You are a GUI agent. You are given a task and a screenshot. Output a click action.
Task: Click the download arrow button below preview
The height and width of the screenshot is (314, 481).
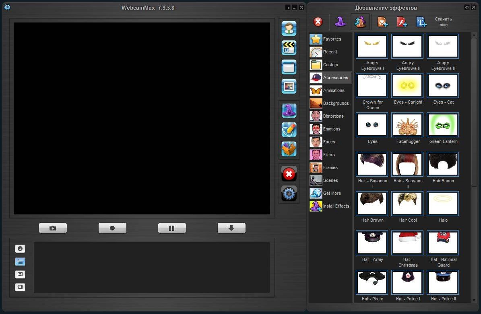click(231, 228)
